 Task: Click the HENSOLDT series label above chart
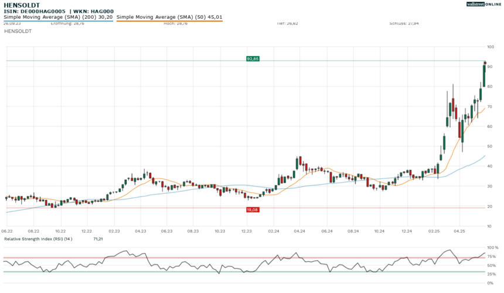(18, 31)
